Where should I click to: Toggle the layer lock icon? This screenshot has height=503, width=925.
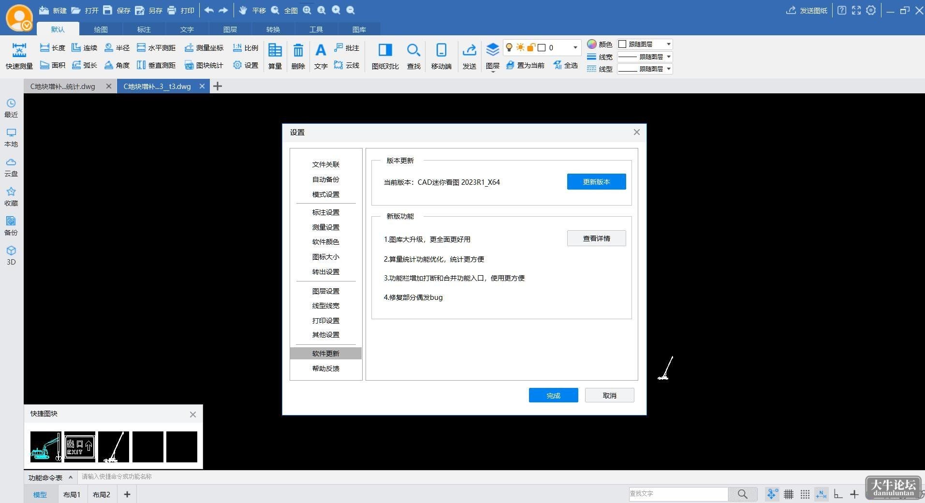(531, 47)
